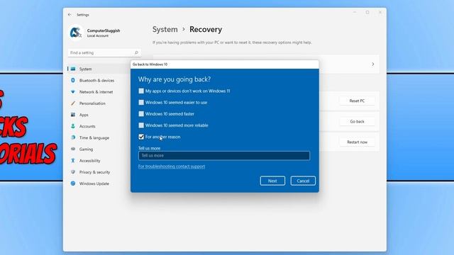Click Next in the go back dialog
The image size is (454, 255).
click(x=272, y=181)
